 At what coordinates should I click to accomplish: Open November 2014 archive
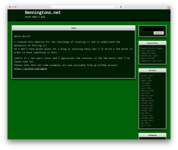click(x=147, y=118)
